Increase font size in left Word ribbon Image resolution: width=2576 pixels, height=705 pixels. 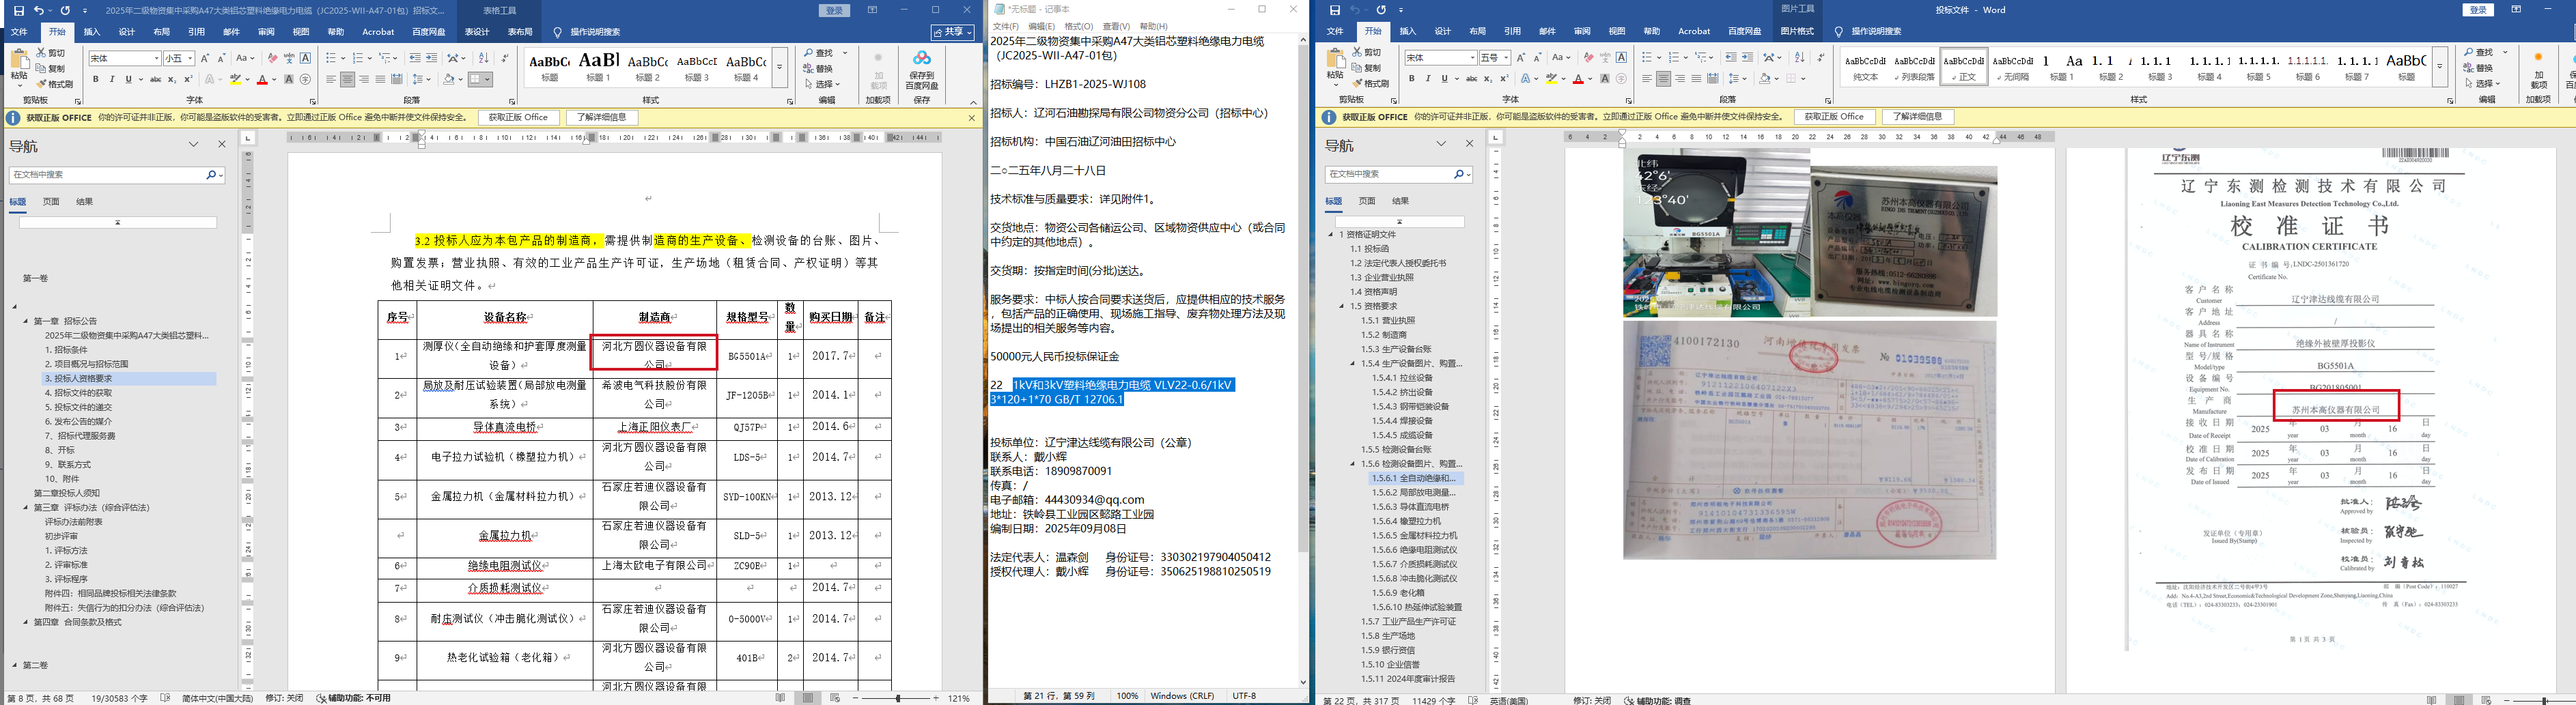click(x=206, y=58)
